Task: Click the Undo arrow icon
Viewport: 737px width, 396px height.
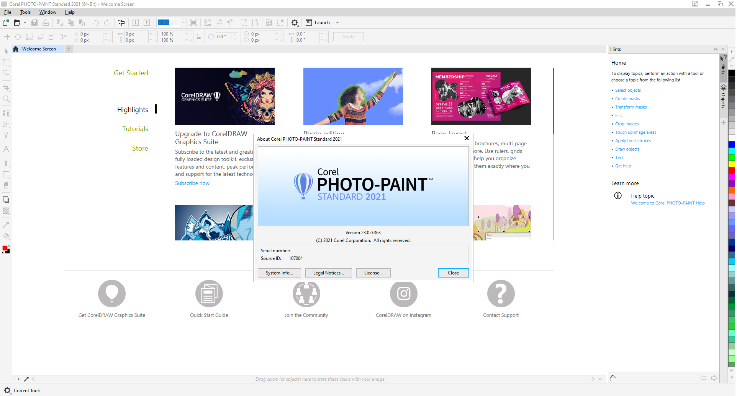Action: pos(96,23)
